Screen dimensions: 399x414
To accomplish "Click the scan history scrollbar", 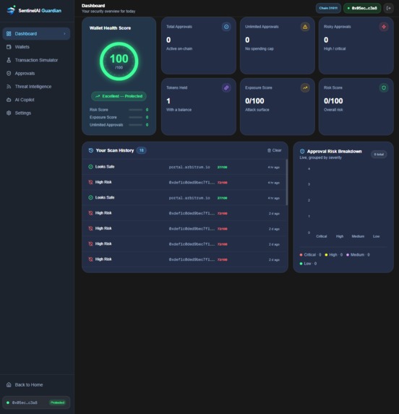I will coord(287,182).
